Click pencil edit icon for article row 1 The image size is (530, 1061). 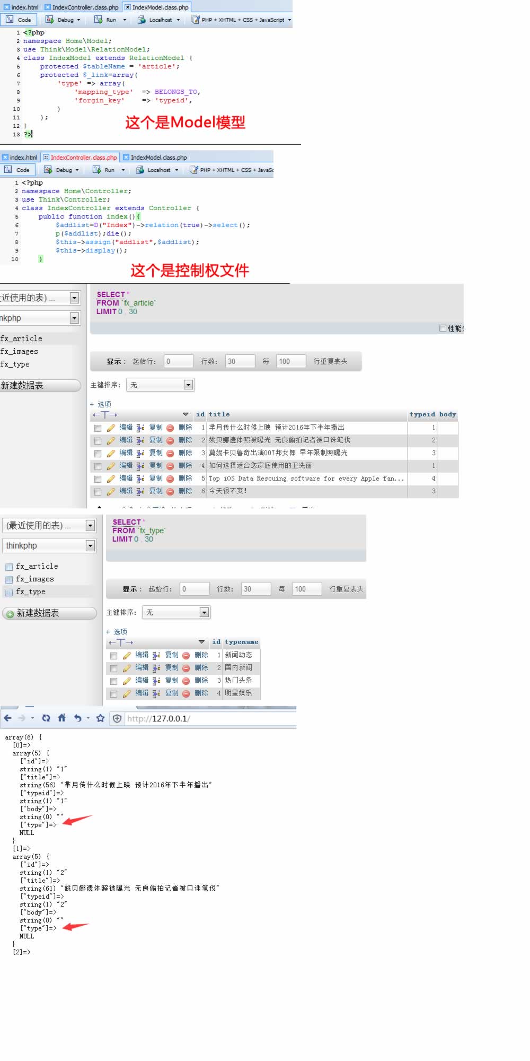(x=111, y=428)
